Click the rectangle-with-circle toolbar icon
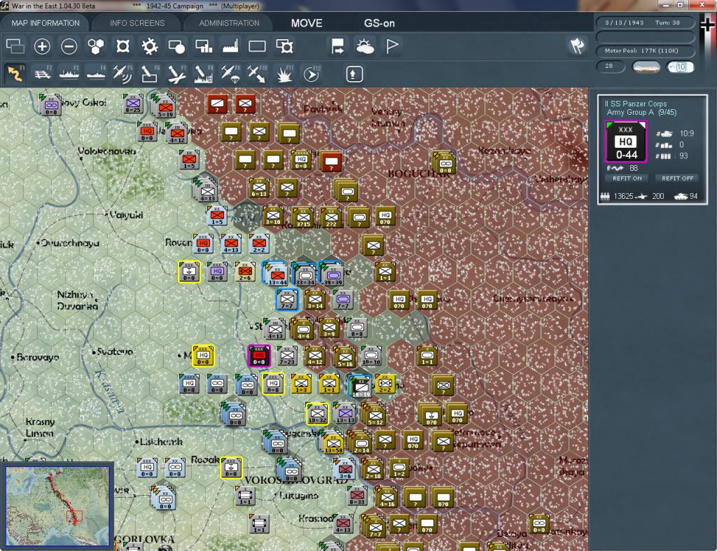 pos(176,46)
